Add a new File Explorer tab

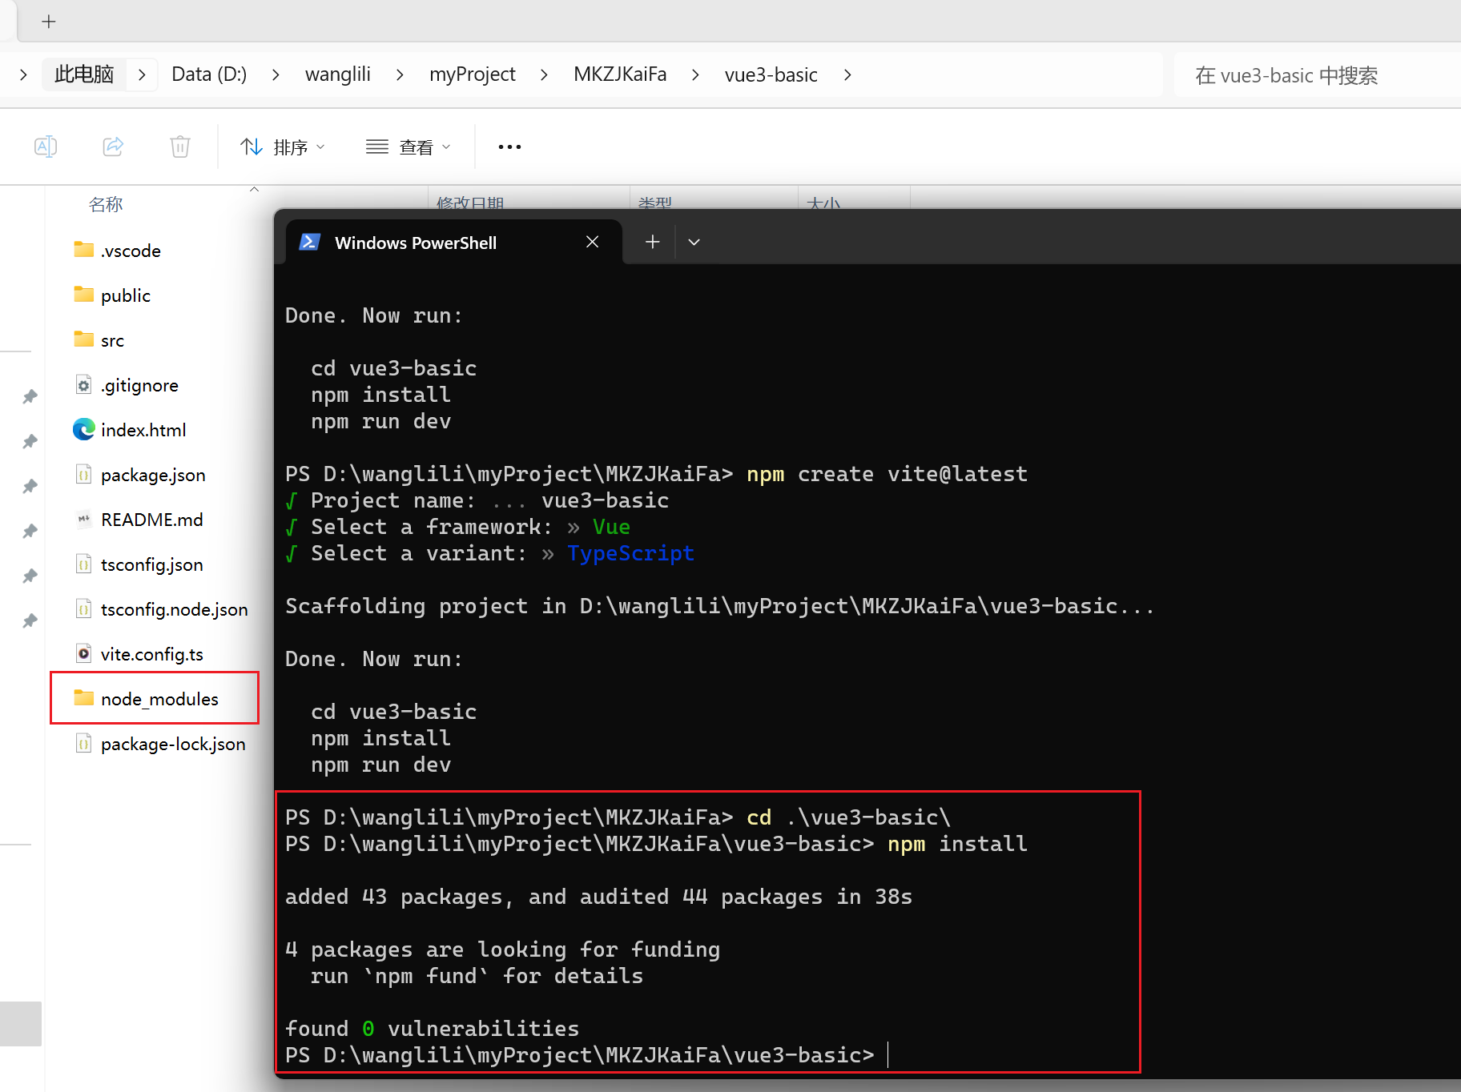[x=49, y=22]
